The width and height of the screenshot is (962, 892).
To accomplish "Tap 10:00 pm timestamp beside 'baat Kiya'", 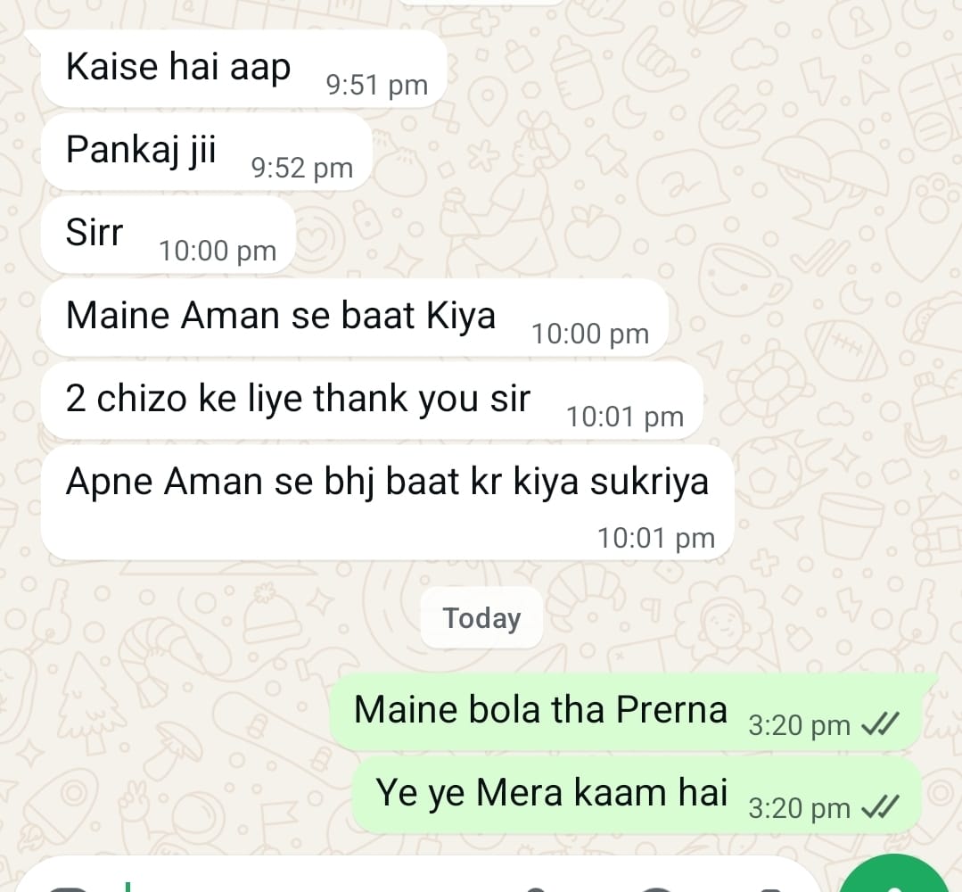I will coord(589,334).
